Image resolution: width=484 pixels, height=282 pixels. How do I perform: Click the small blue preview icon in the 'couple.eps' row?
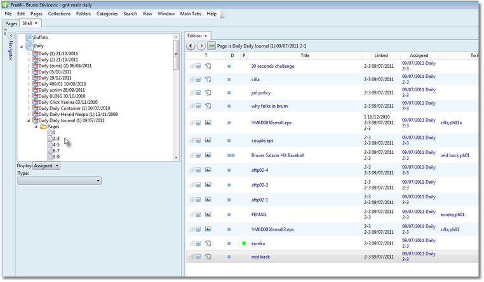tap(198, 141)
